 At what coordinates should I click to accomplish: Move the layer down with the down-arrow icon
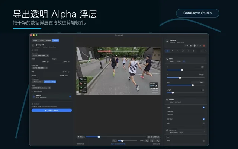coord(197,45)
